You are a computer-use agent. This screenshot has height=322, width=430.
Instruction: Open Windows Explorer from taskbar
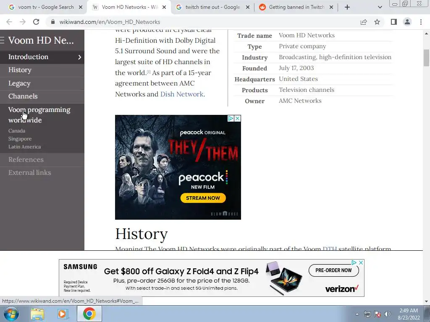click(x=37, y=314)
